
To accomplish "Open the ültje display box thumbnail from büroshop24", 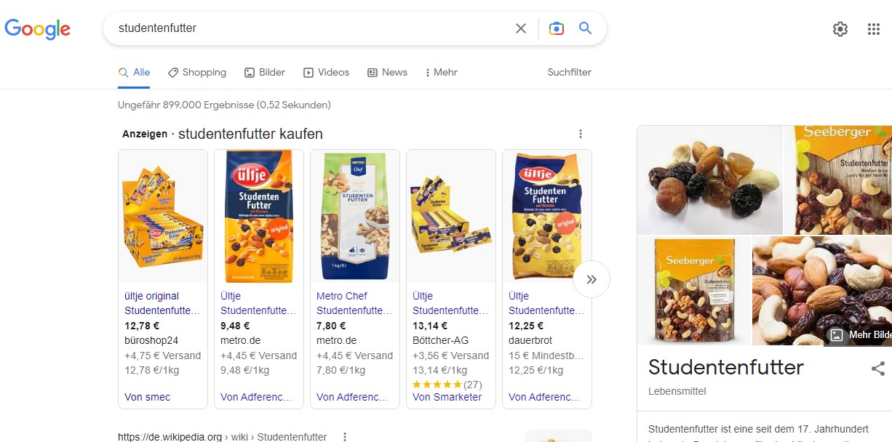I will [x=163, y=216].
